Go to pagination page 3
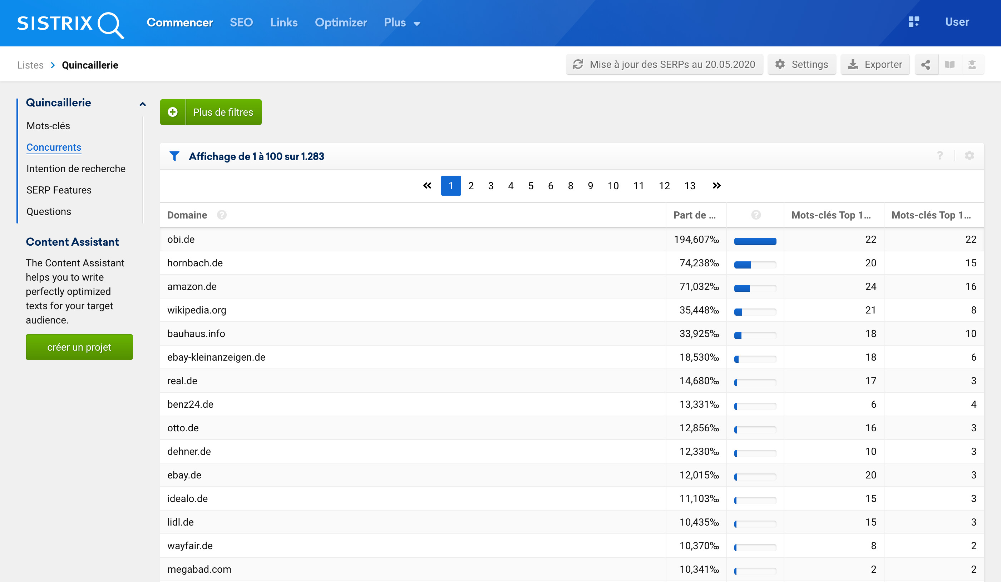The width and height of the screenshot is (1001, 582). point(490,186)
